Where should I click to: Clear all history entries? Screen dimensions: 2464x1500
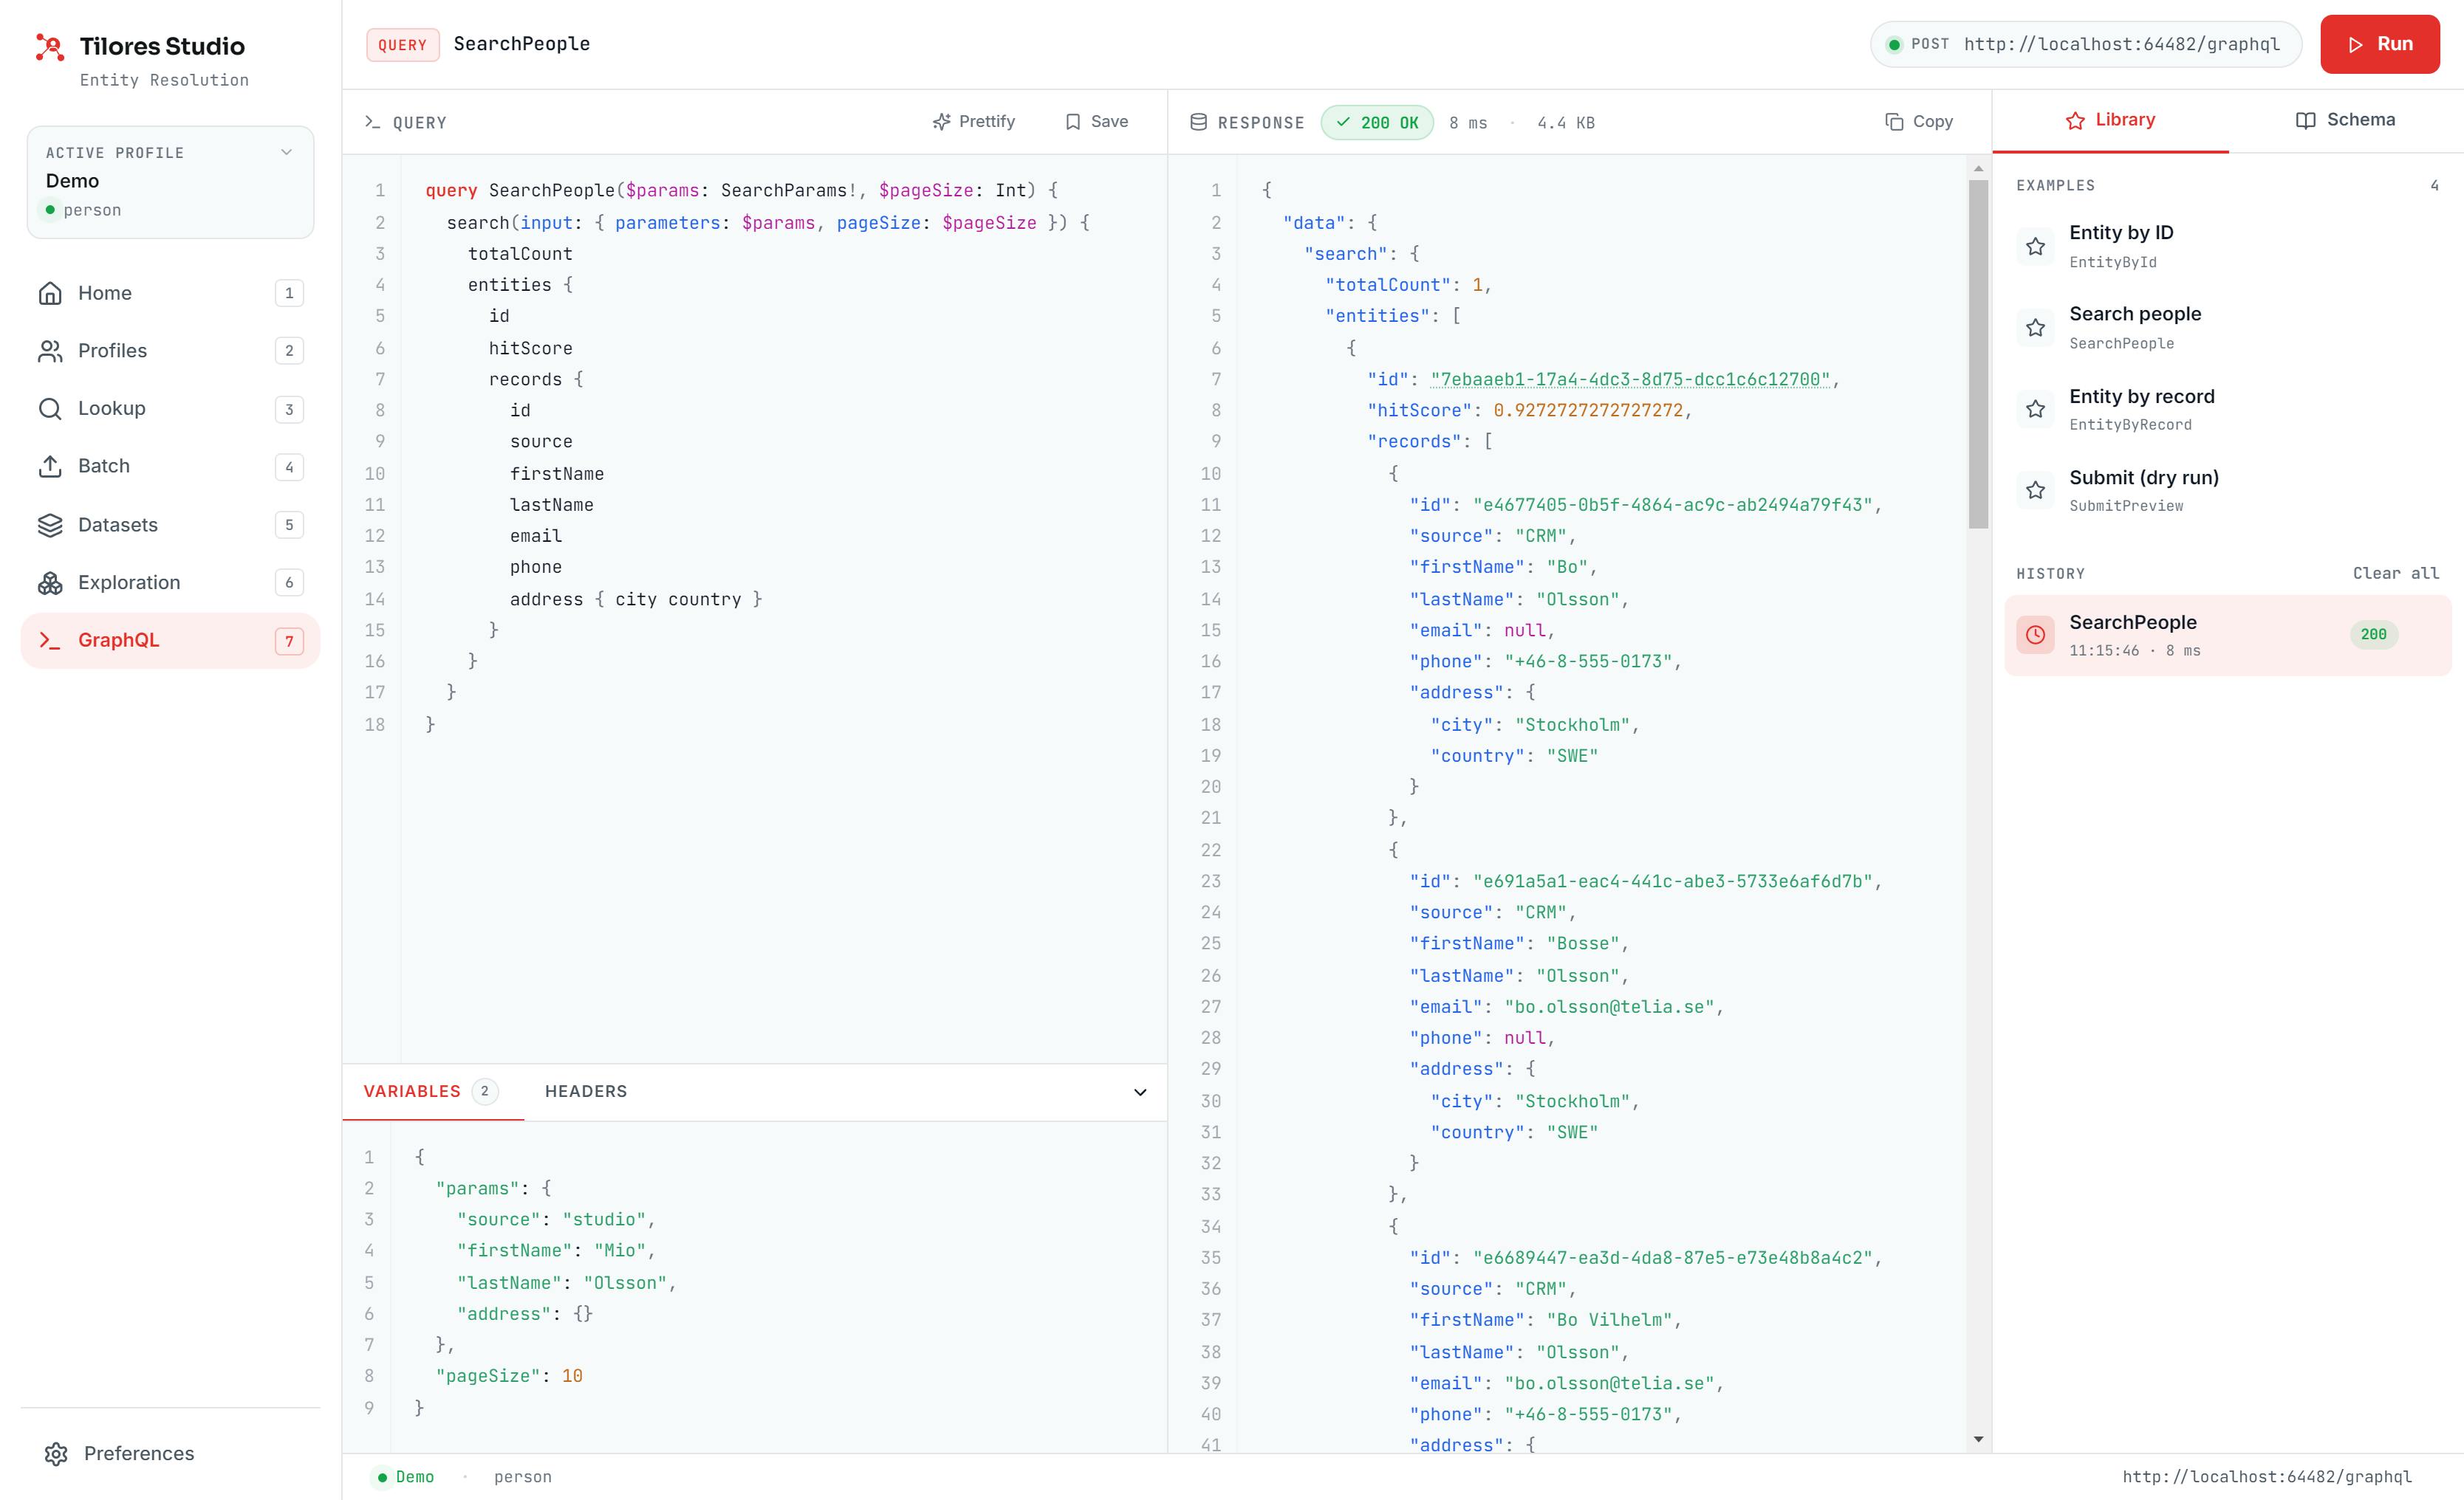(x=2396, y=573)
